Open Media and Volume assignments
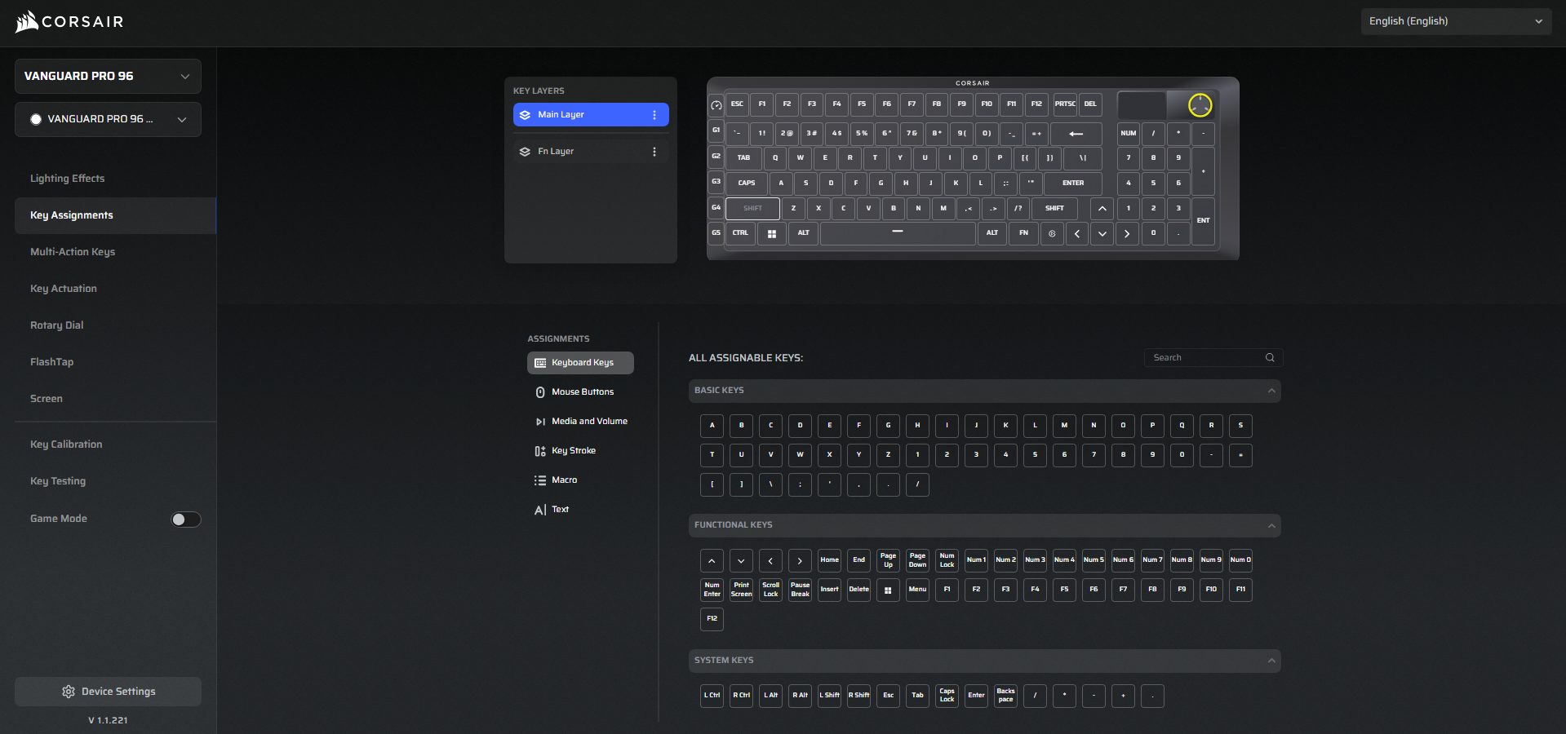 pyautogui.click(x=581, y=422)
